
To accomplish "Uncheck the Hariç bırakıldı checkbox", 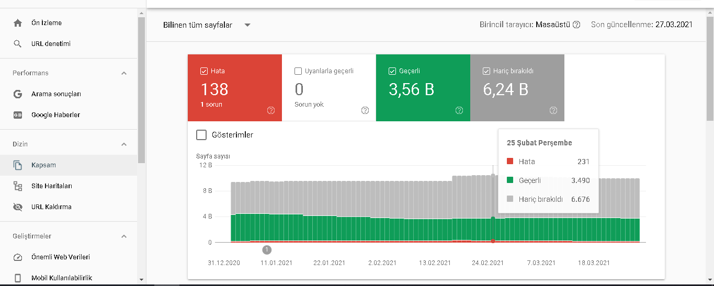I will tap(486, 71).
